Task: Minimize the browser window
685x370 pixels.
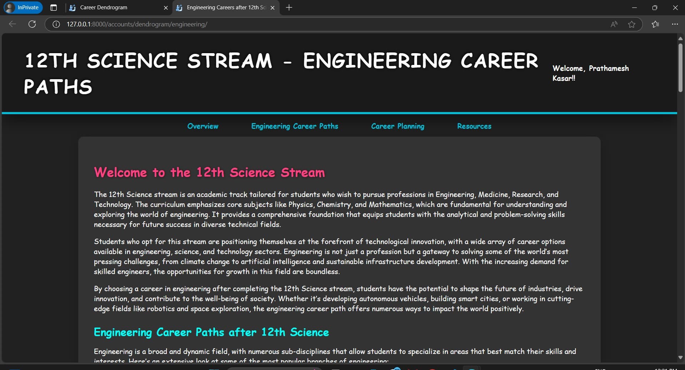Action: coord(634,7)
